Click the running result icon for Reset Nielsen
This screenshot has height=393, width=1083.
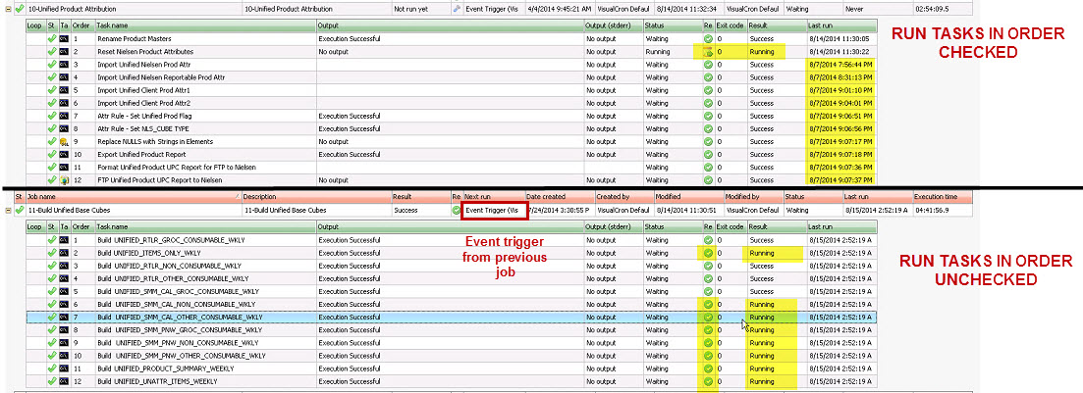click(706, 51)
